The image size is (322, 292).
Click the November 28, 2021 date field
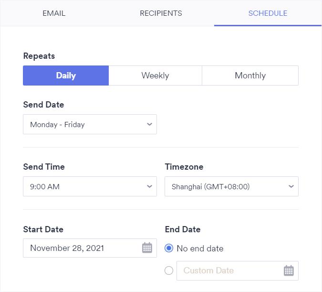[x=81, y=248]
